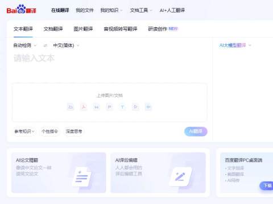Expand the 我的知识 menu in top navigation

[111, 10]
